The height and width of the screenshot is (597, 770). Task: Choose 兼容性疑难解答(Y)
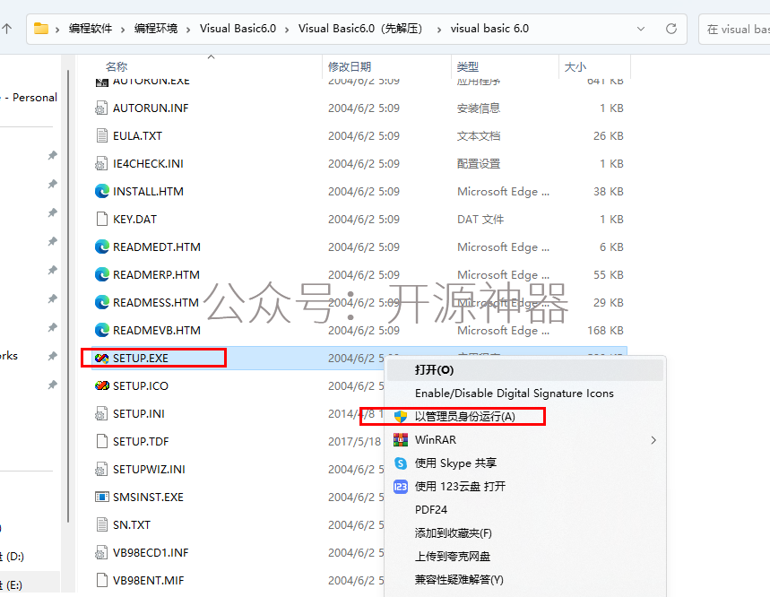(x=525, y=580)
